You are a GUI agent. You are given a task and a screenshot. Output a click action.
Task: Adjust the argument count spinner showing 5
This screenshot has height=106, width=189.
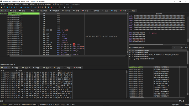177,48
